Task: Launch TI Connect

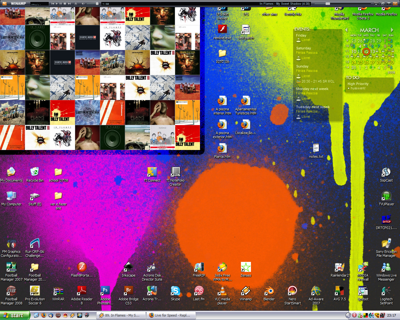Action: coord(152,175)
